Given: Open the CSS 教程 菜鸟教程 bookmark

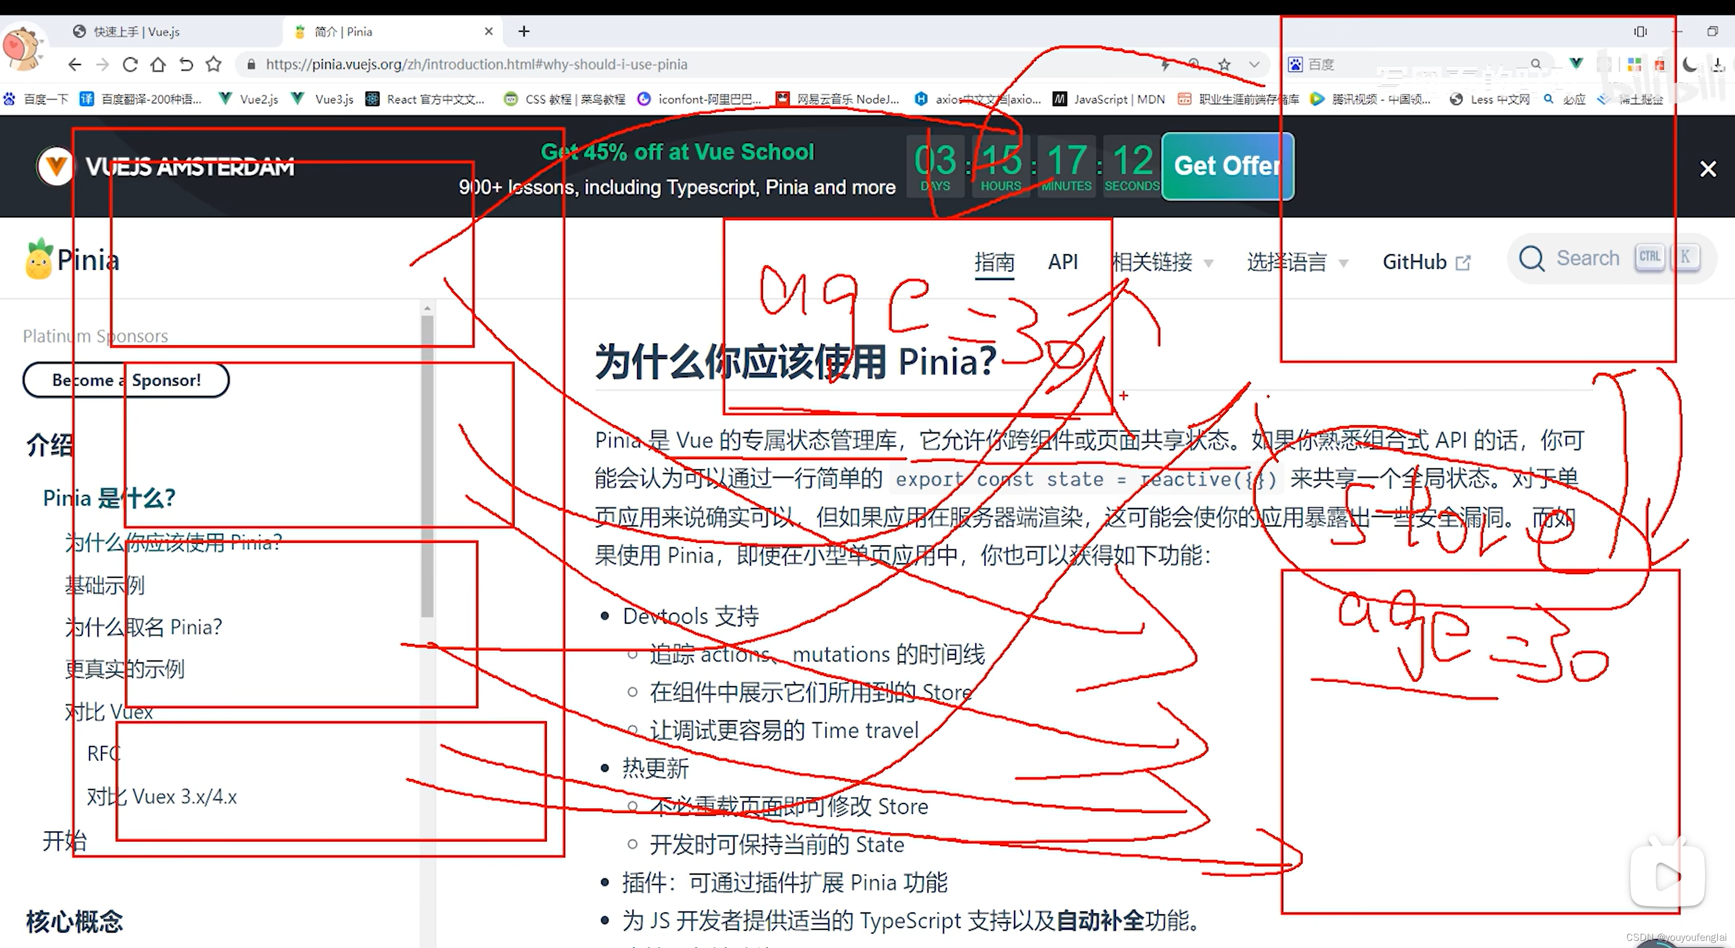Looking at the screenshot, I should 564,100.
